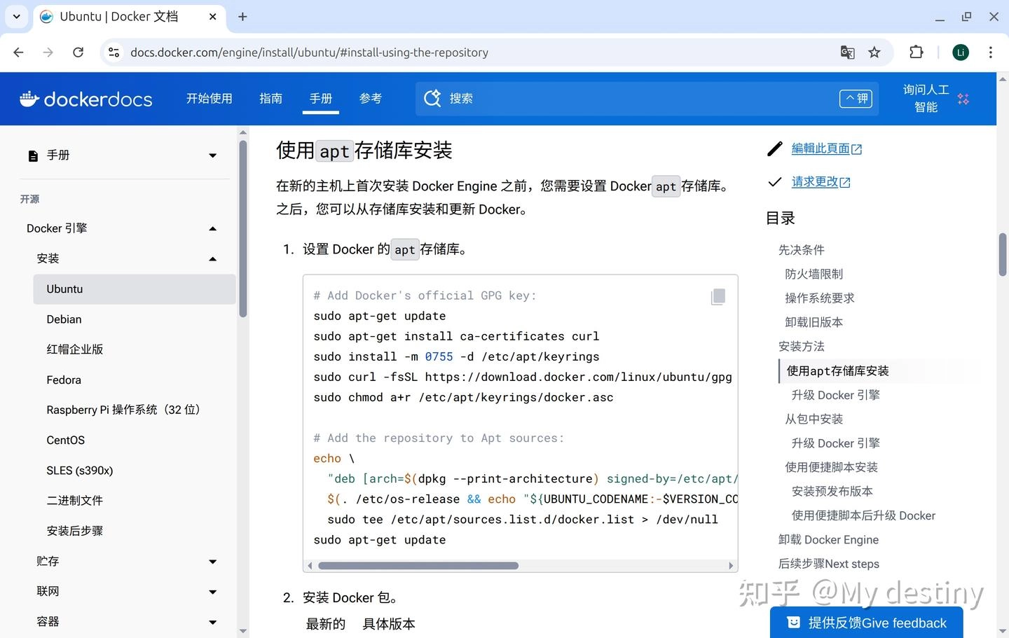Select Debian in the install sidebar

[64, 319]
